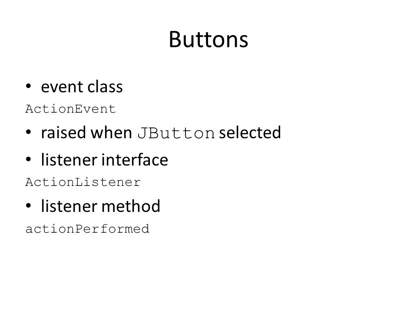The image size is (417, 312).
Task: Click the word 'raised' in second bullet
Action: tap(64, 133)
